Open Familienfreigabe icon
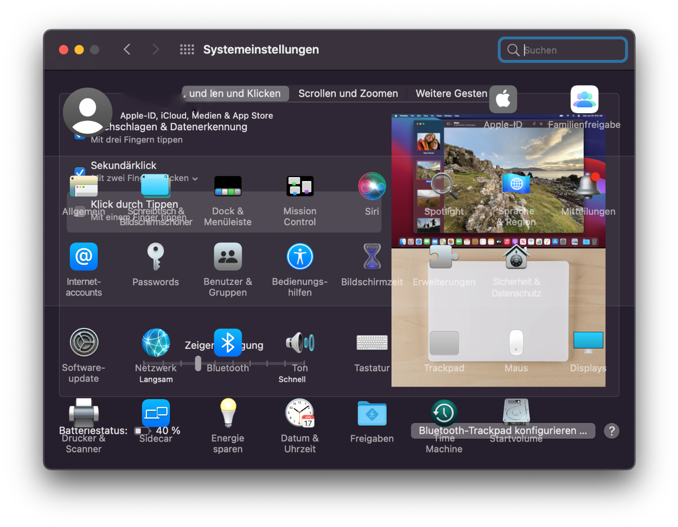This screenshot has width=678, height=527. 584,100
